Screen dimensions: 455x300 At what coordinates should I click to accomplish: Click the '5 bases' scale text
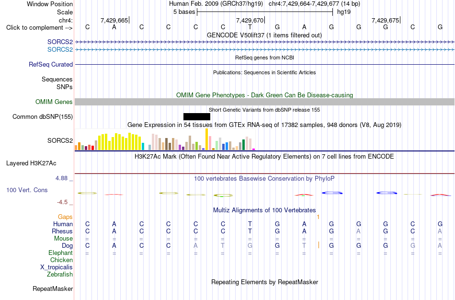[x=184, y=12]
